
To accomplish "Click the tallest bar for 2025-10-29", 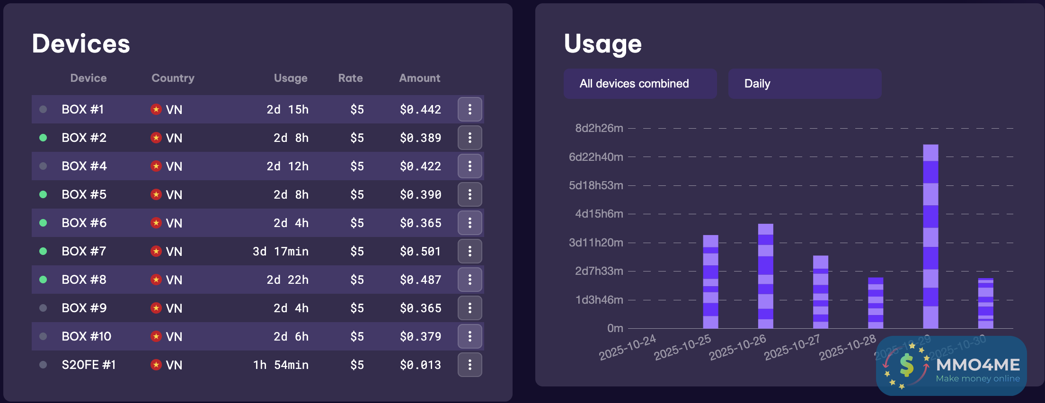I will (x=930, y=237).
